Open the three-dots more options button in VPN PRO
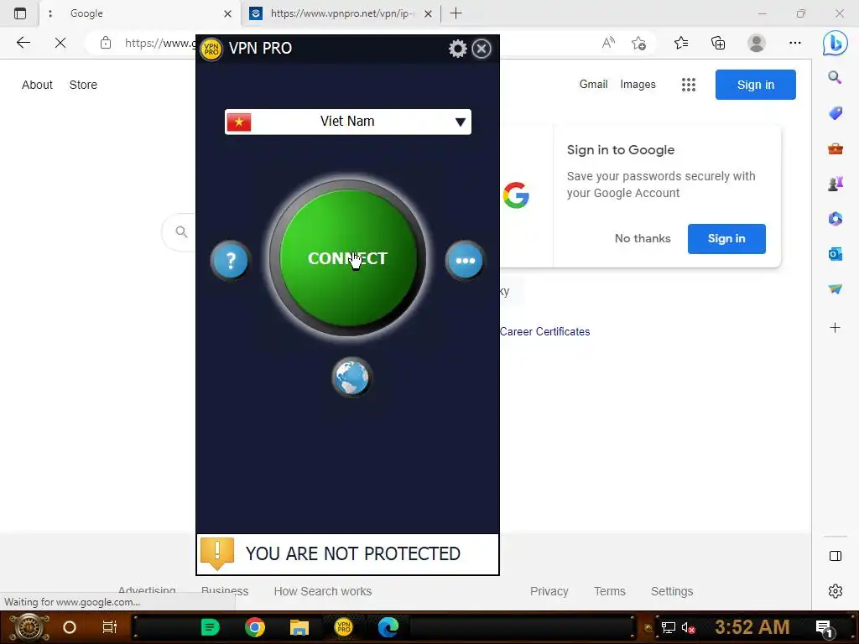 tap(465, 260)
